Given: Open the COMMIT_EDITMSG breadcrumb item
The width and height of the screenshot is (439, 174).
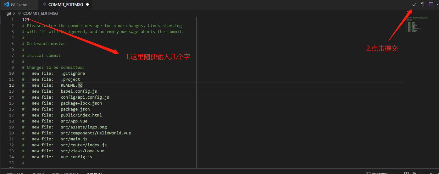Looking at the screenshot, I should tap(41, 14).
